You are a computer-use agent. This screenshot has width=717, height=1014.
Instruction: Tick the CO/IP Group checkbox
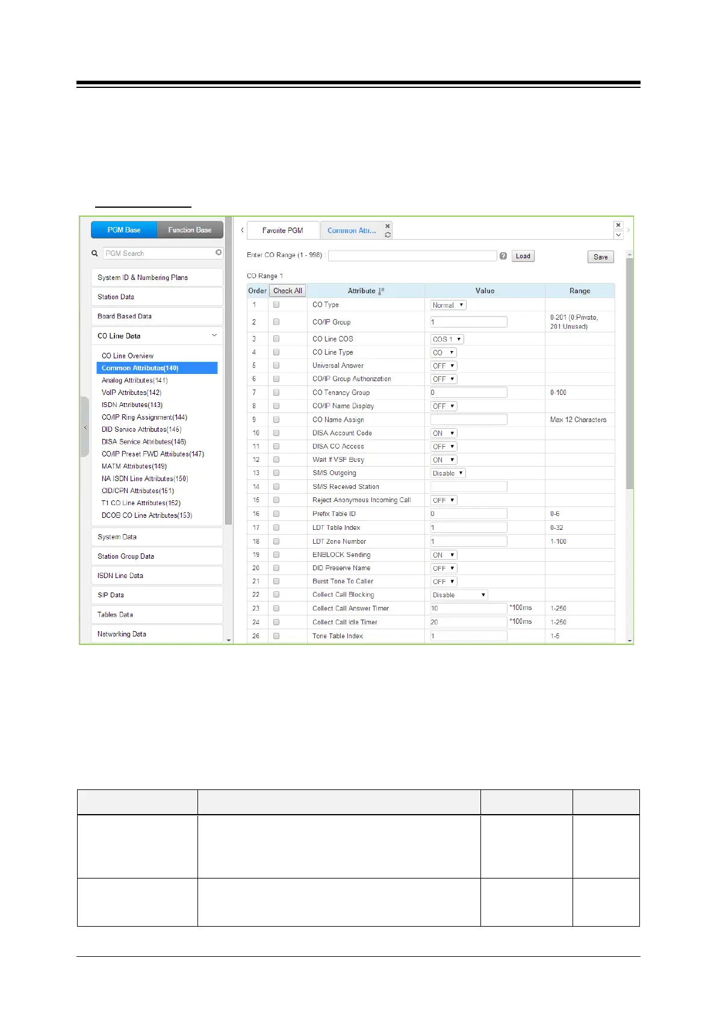click(276, 322)
